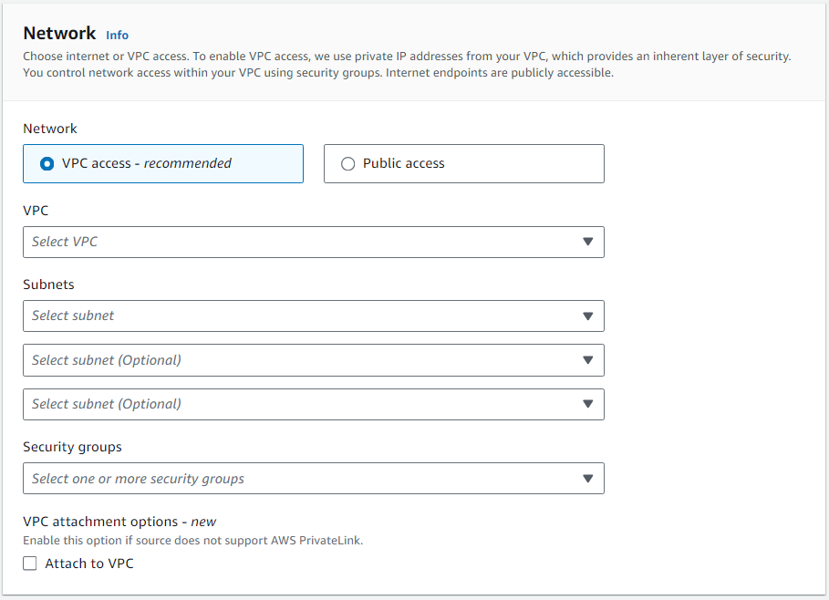Image resolution: width=829 pixels, height=600 pixels.
Task: Click the VPC attachment options label
Action: click(119, 522)
